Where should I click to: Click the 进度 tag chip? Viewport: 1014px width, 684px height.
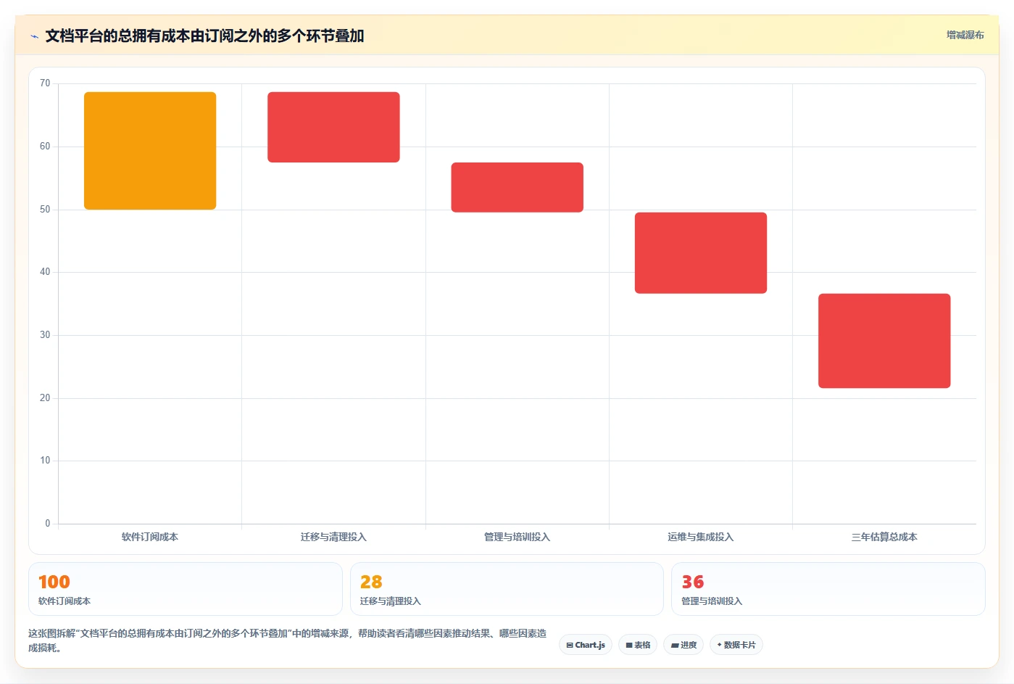coord(683,645)
